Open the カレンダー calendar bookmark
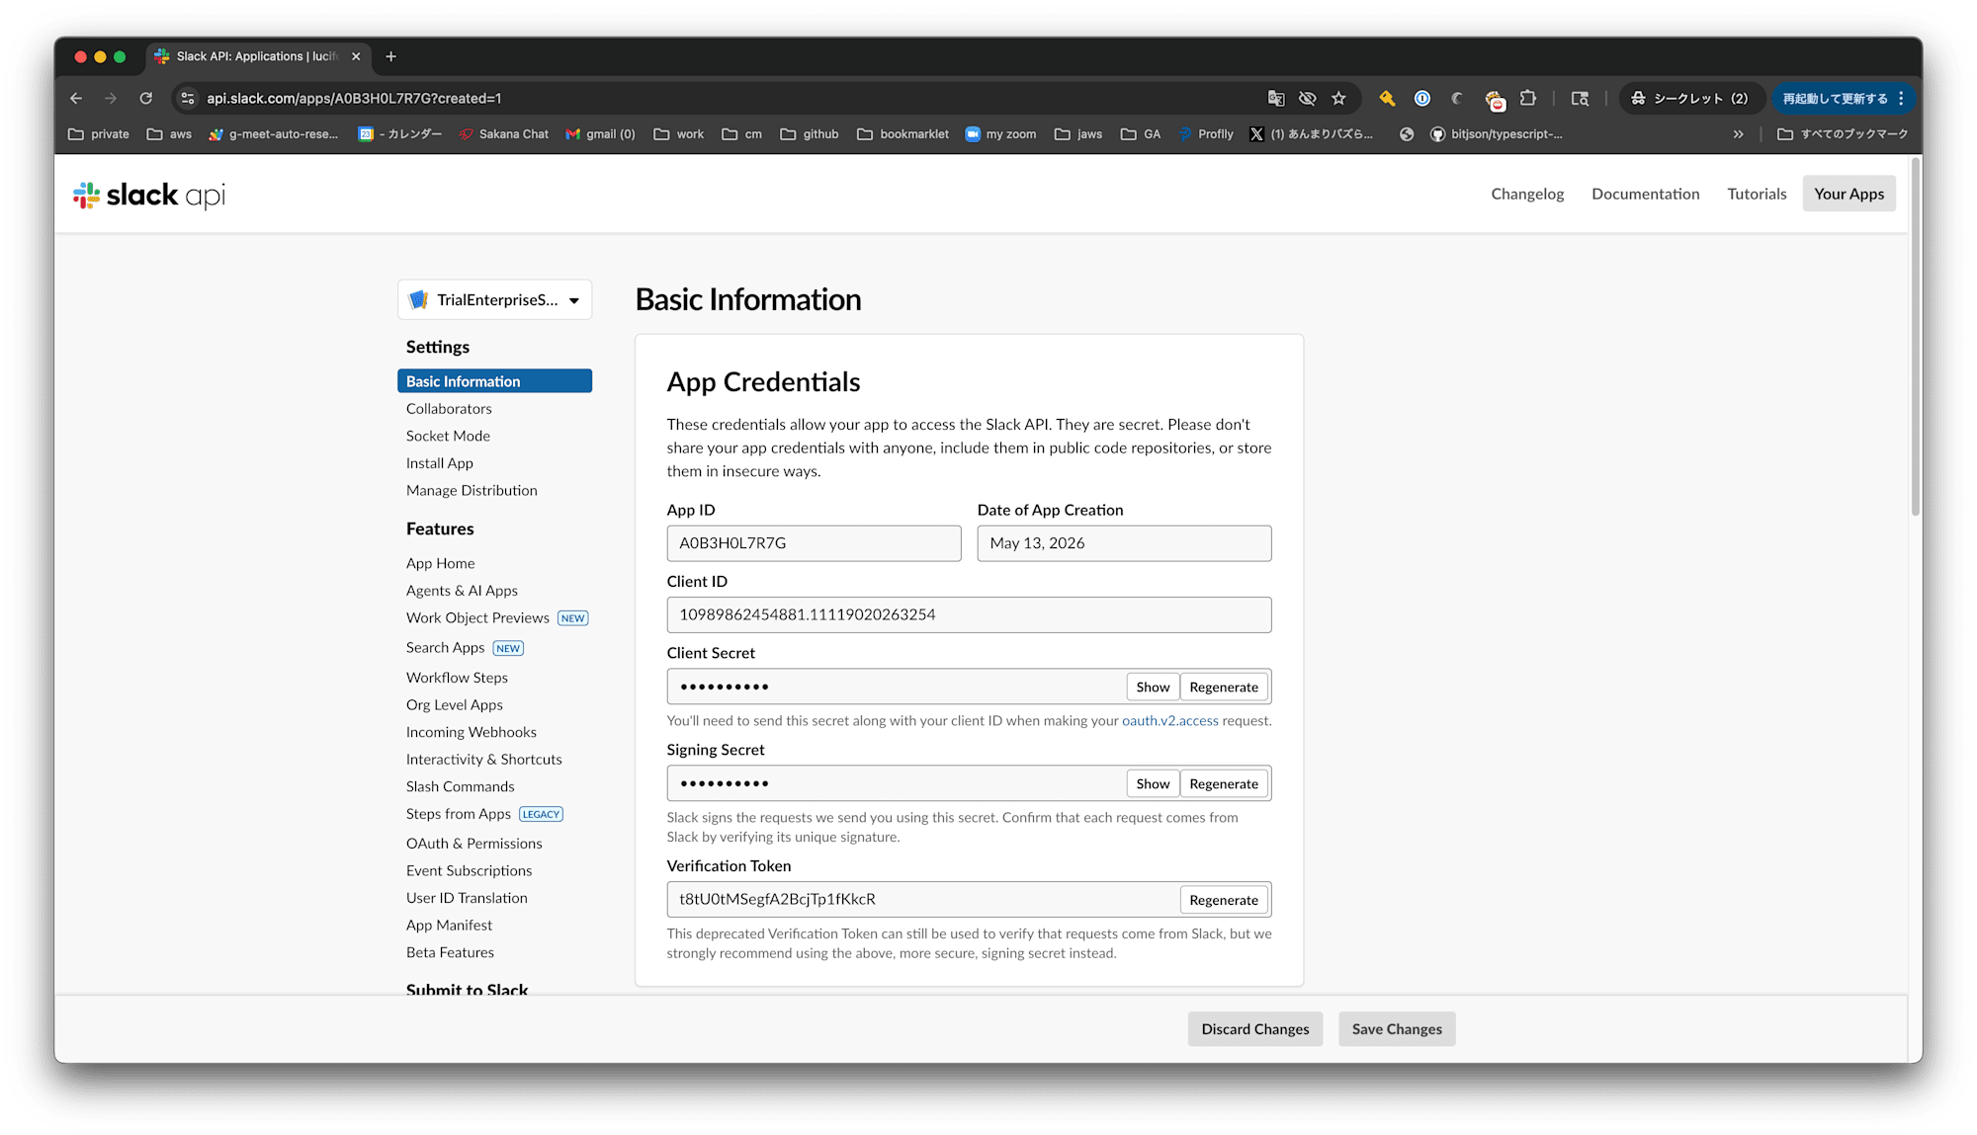Image resolution: width=1977 pixels, height=1135 pixels. click(400, 134)
